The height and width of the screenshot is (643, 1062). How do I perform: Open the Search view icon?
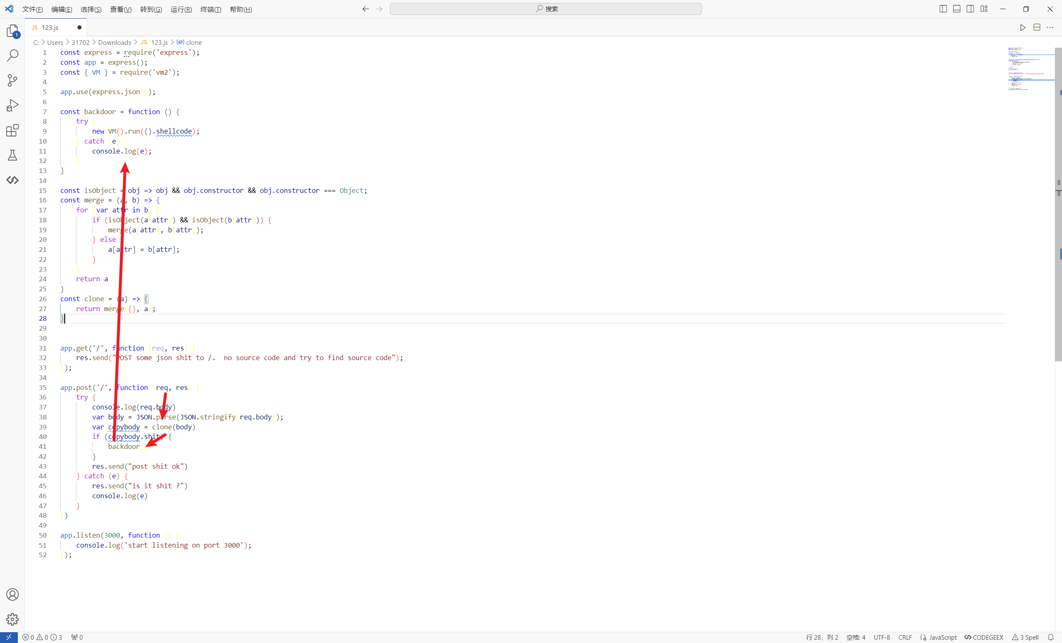pos(12,55)
